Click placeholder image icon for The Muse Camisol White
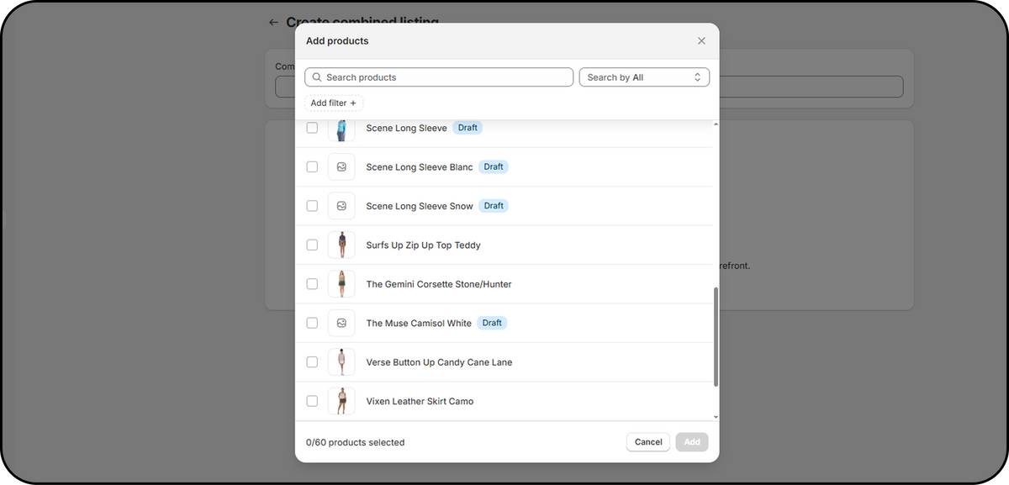The height and width of the screenshot is (485, 1009). click(341, 323)
